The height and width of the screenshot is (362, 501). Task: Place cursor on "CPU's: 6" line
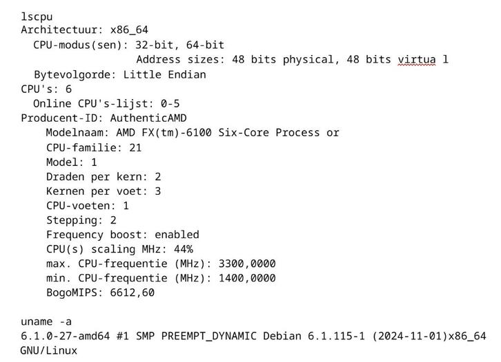click(46, 89)
